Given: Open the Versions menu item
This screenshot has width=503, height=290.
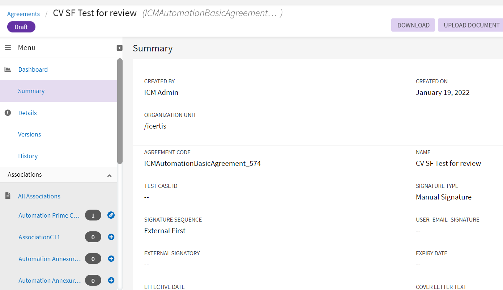Looking at the screenshot, I should point(30,134).
